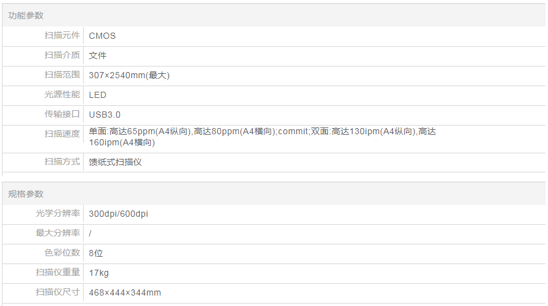Viewport: 548px width, 306px height.
Task: Click the 扫描仪尺寸 label
Action: coord(58,292)
